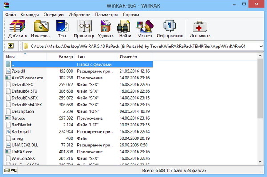Click the Извлечь (Extract) toolbar icon
Image resolution: width=267 pixels, height=177 pixels.
41,26
